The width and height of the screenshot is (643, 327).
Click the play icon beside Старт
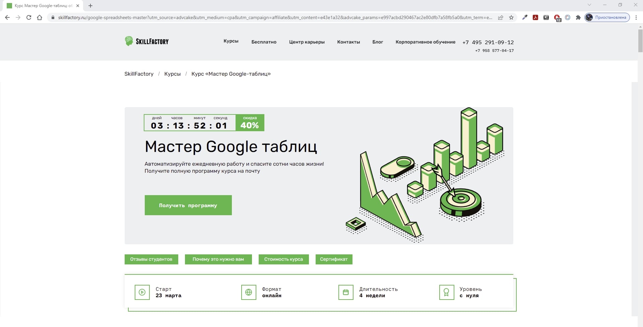(x=142, y=292)
